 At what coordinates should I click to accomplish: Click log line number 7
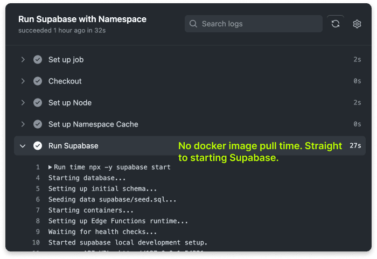38,210
